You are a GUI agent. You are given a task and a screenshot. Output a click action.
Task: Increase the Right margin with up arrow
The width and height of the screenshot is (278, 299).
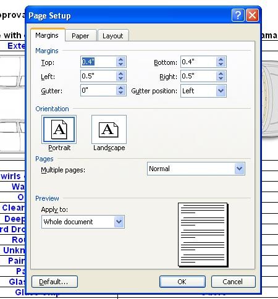click(x=221, y=74)
